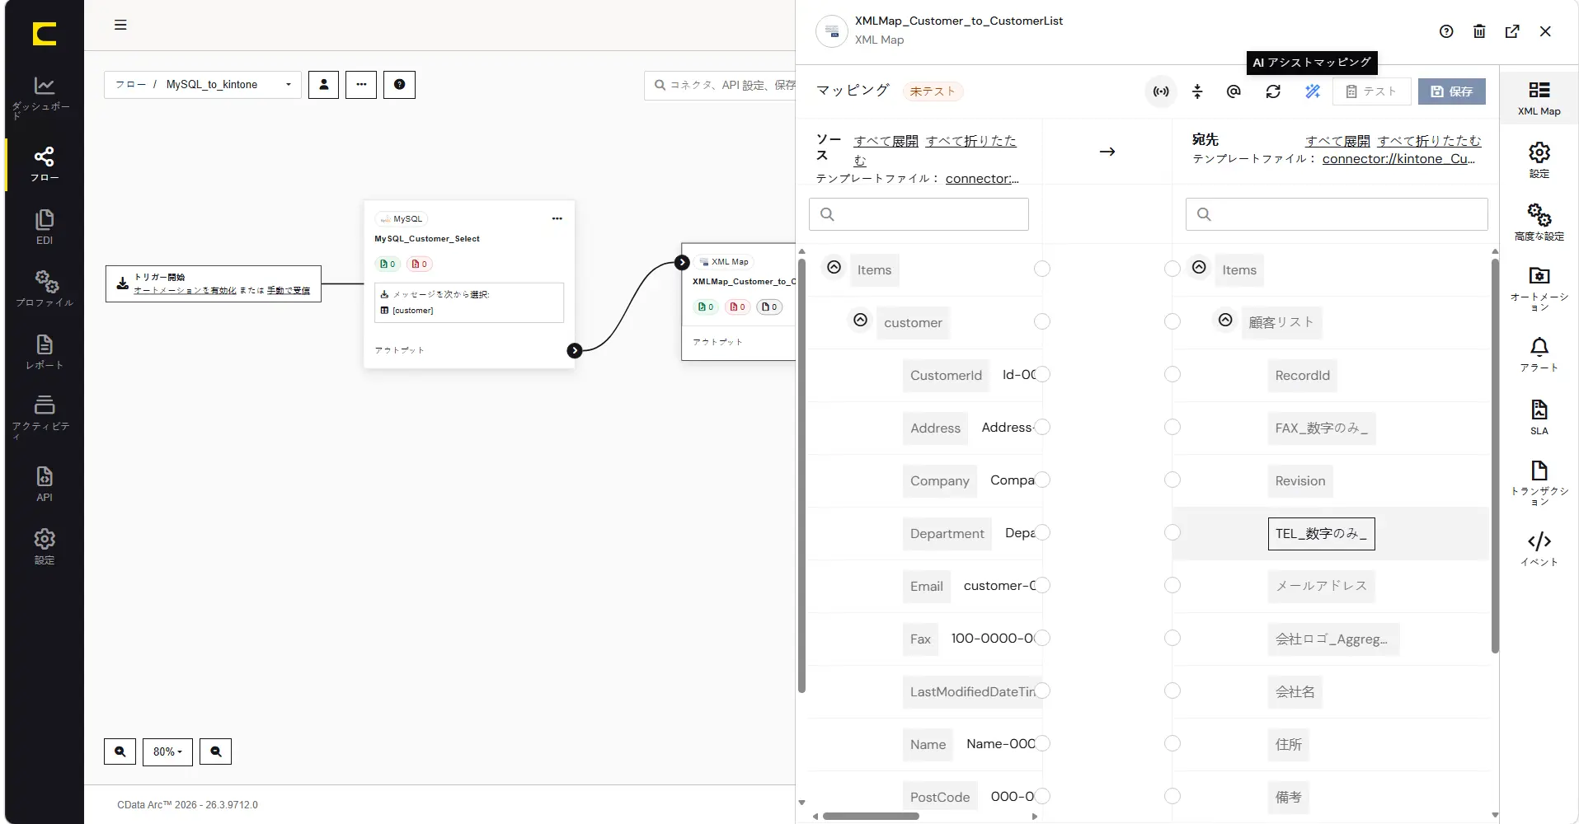Click the destination panel vertical scrollbar

coord(1495,456)
